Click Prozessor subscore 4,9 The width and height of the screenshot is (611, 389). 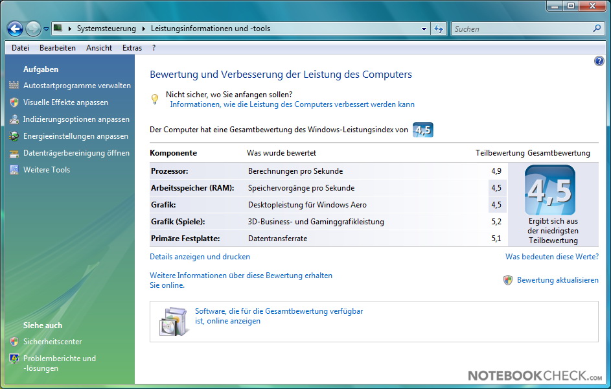tap(496, 171)
